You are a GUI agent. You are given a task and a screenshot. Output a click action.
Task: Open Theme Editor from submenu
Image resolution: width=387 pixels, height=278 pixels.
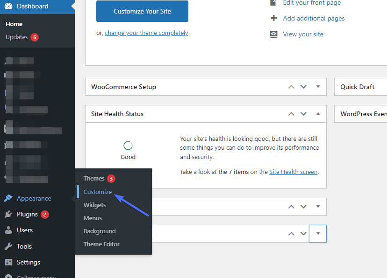(x=102, y=244)
